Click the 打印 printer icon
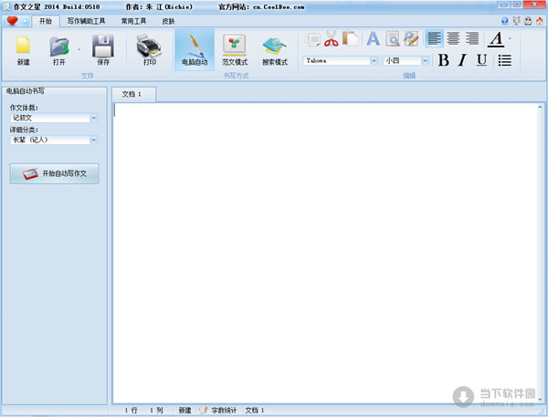The image size is (548, 417). click(149, 47)
